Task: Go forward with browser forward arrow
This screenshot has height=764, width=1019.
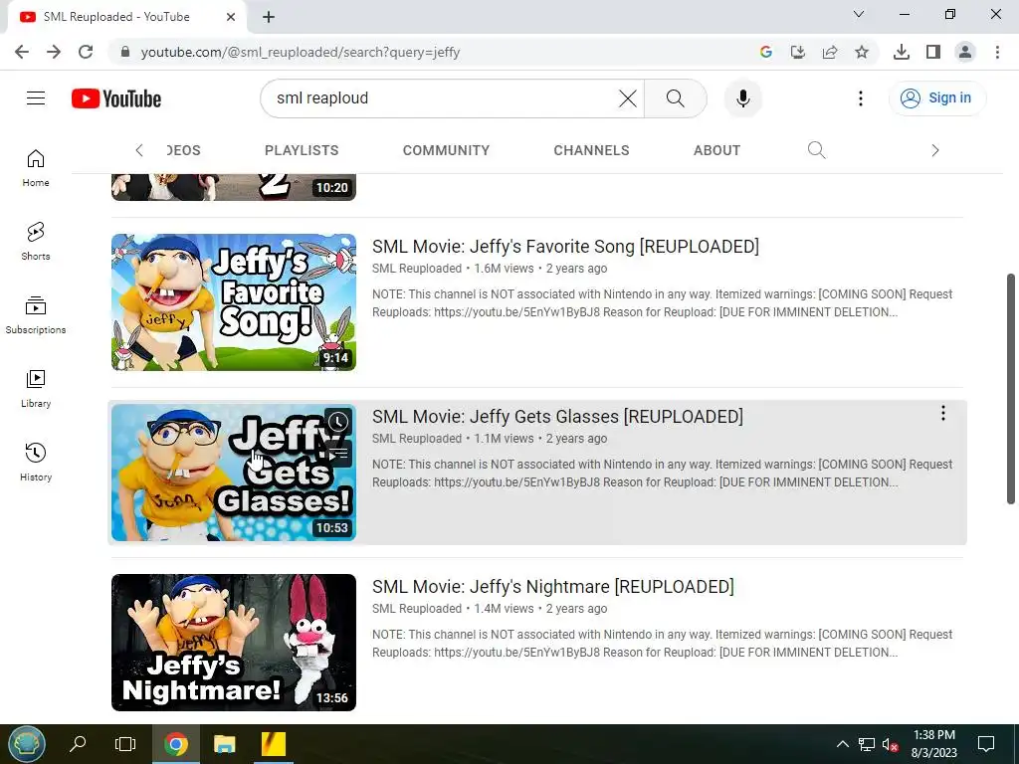Action: coord(54,52)
